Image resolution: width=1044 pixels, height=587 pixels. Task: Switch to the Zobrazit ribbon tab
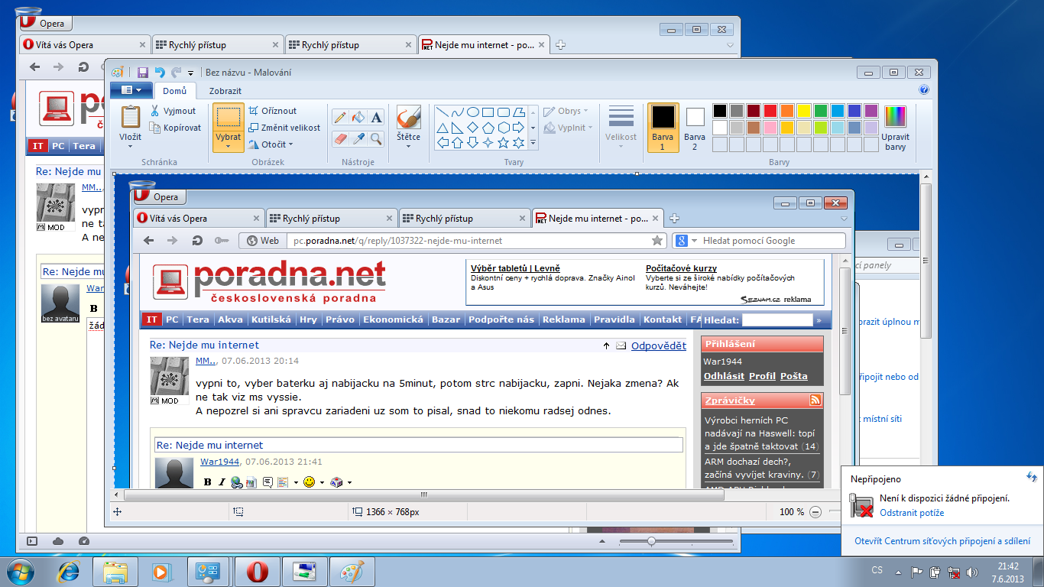225,91
